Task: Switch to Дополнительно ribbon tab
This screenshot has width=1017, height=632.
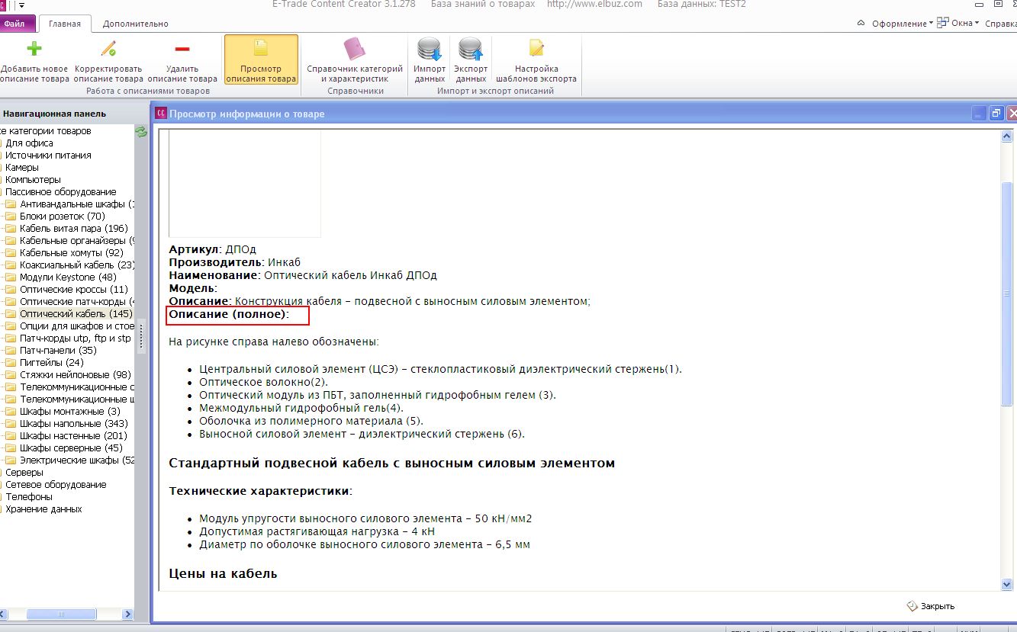Action: click(x=135, y=24)
